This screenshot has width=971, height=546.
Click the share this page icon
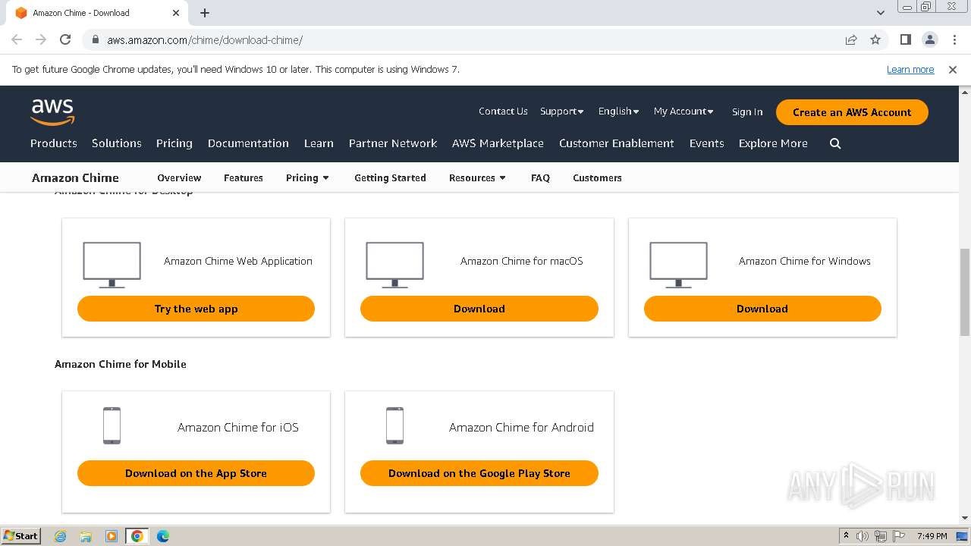pos(851,40)
